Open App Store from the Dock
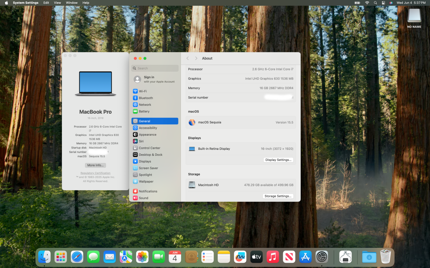 pos(306,257)
